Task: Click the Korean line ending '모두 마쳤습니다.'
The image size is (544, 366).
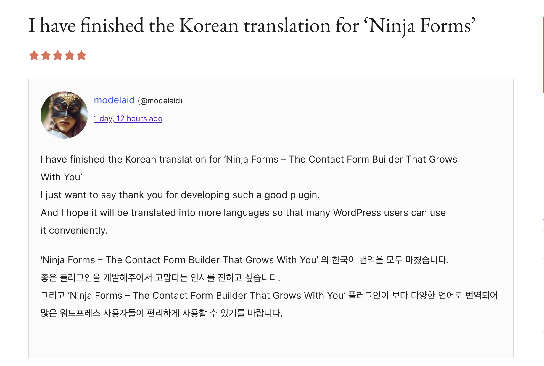Action: 244,260
